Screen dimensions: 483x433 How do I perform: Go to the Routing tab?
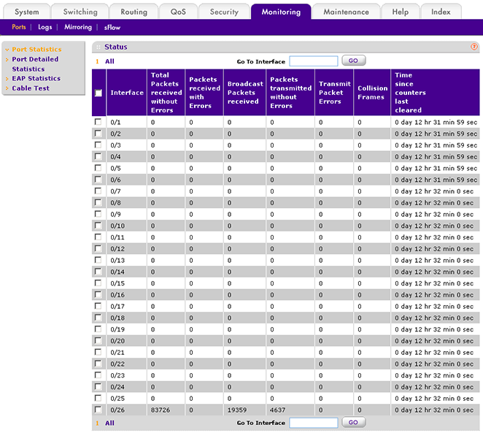[x=134, y=12]
